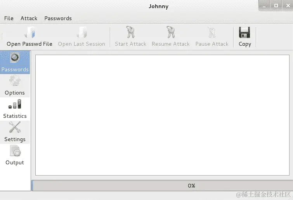Click the 0% progress bar
The height and width of the screenshot is (200, 293).
pos(162,186)
